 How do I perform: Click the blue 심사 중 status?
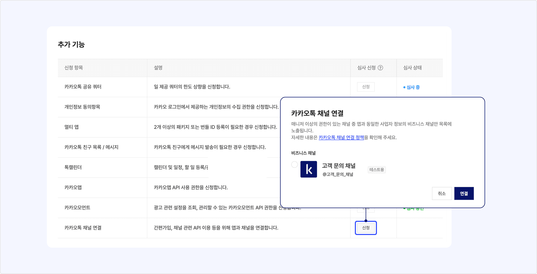[x=412, y=87]
